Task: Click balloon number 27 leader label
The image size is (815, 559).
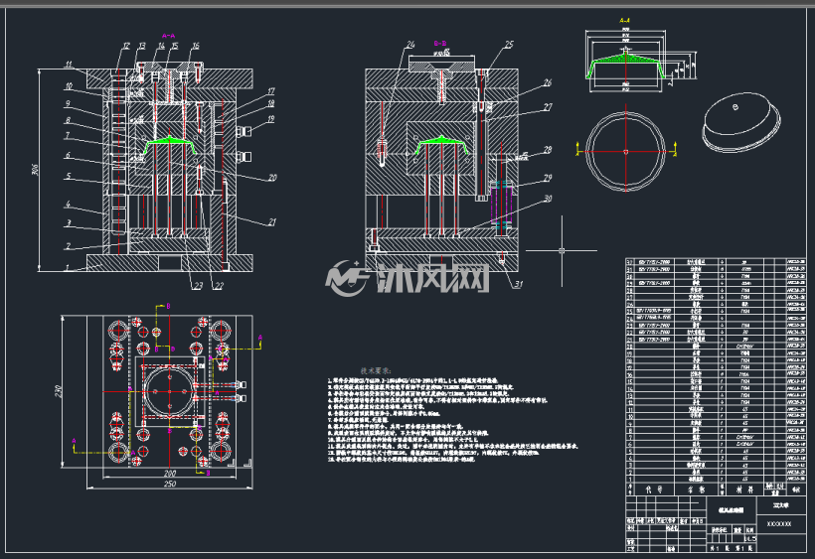Action: click(548, 107)
